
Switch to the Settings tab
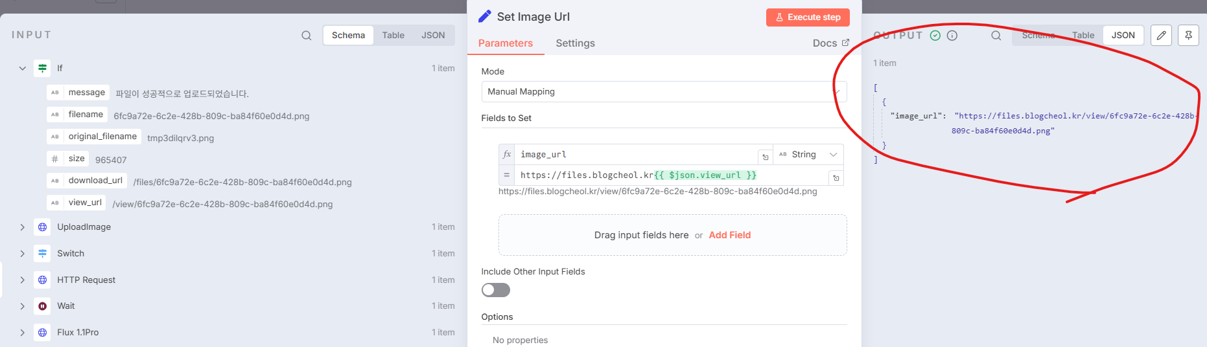[575, 43]
